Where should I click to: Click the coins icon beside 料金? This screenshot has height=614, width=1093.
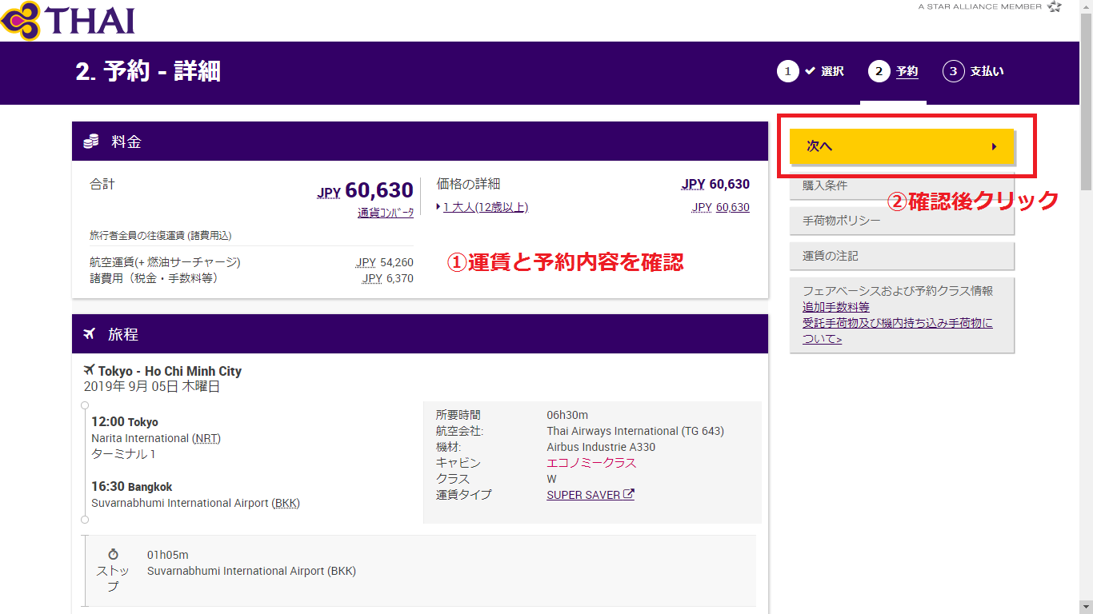(x=91, y=142)
